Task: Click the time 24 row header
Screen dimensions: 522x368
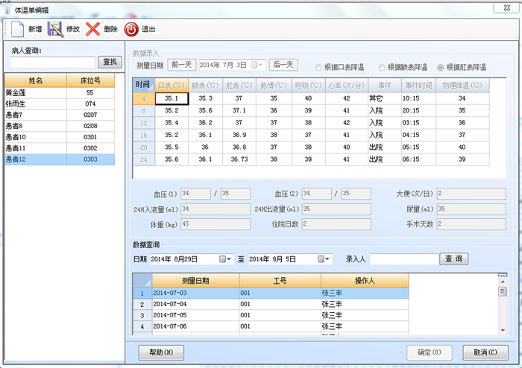Action: [144, 159]
